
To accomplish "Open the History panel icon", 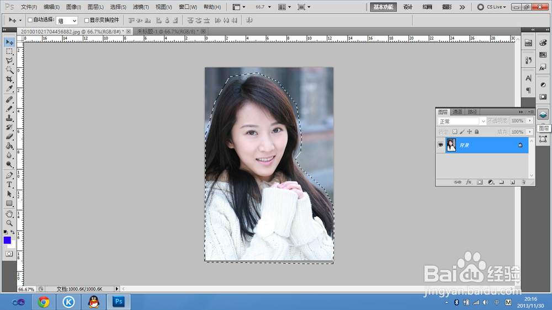I will coord(528,61).
